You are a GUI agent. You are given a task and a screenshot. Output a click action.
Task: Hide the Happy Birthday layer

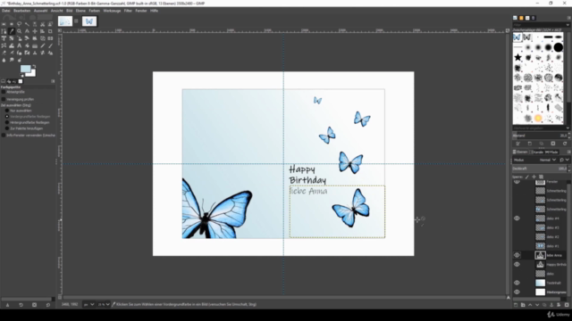coord(517,264)
